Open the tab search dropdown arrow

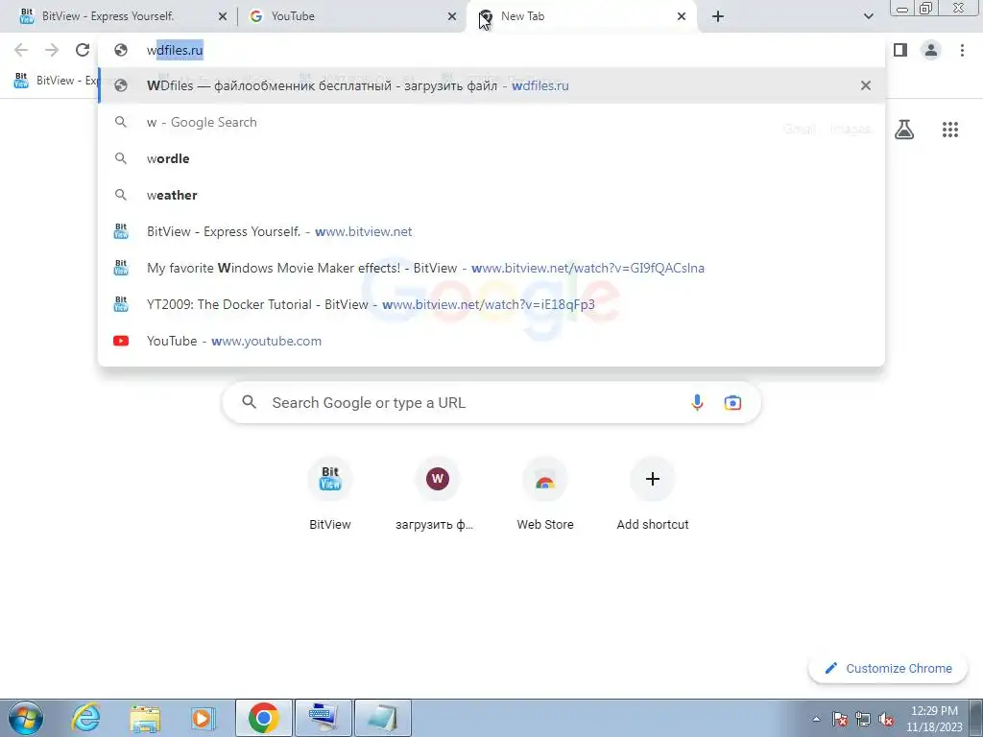[x=868, y=16]
